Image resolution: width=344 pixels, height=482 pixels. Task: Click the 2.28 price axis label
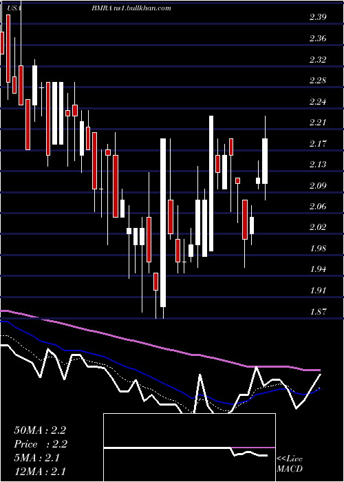(x=318, y=81)
